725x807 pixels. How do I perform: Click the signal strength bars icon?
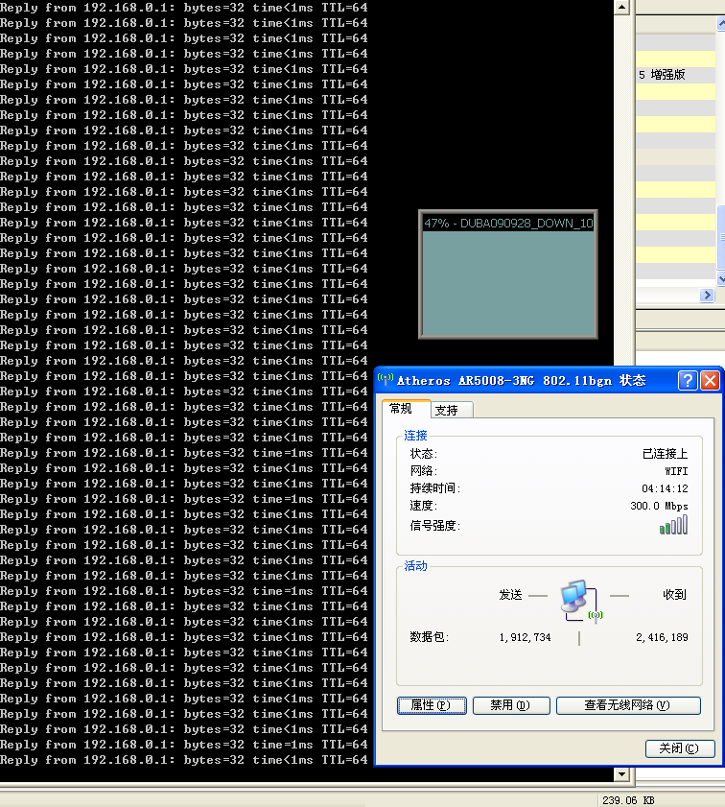point(673,525)
